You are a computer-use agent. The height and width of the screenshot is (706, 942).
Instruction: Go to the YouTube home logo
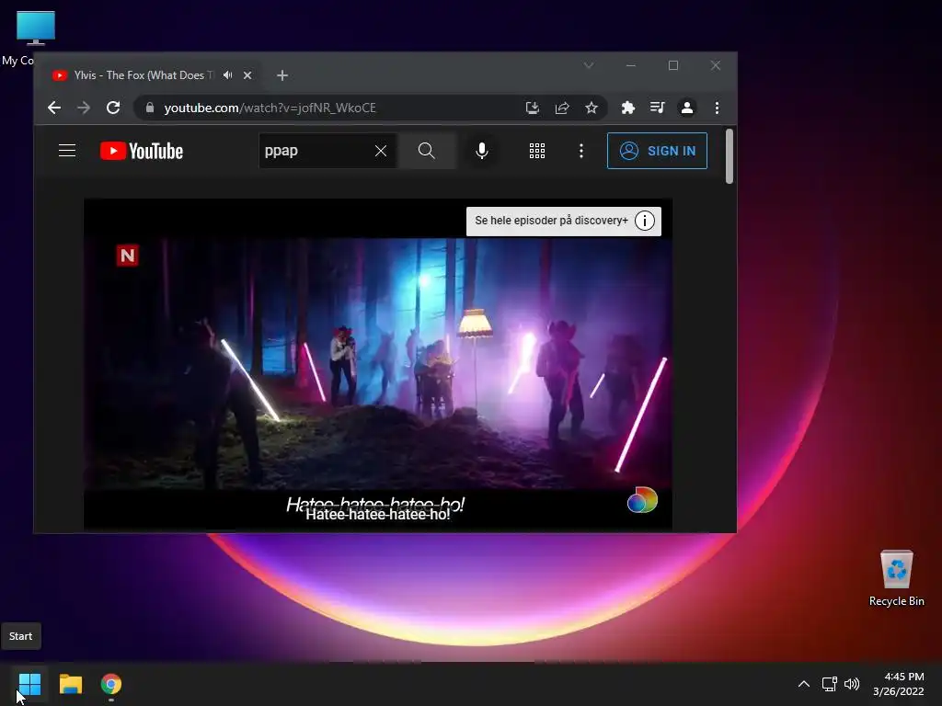[142, 151]
